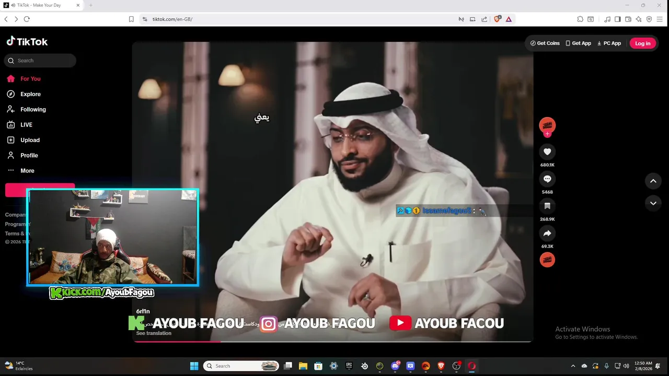This screenshot has width=669, height=376.
Task: Open SteelSeries GG on the taskbar
Action: point(365,366)
